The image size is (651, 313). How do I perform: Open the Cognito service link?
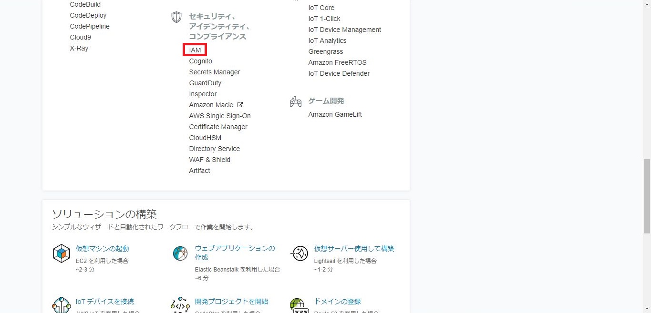[x=200, y=61]
